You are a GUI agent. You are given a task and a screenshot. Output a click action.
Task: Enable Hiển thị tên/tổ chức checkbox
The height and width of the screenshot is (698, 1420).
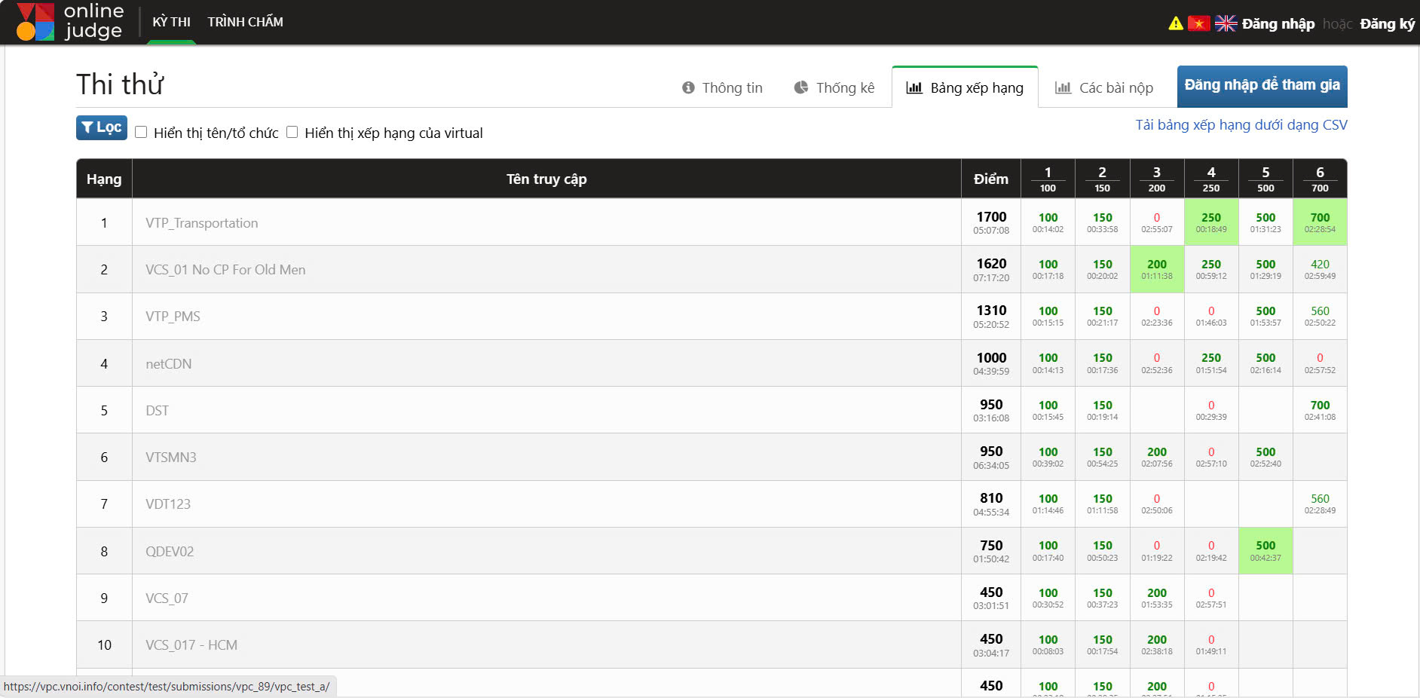(141, 132)
